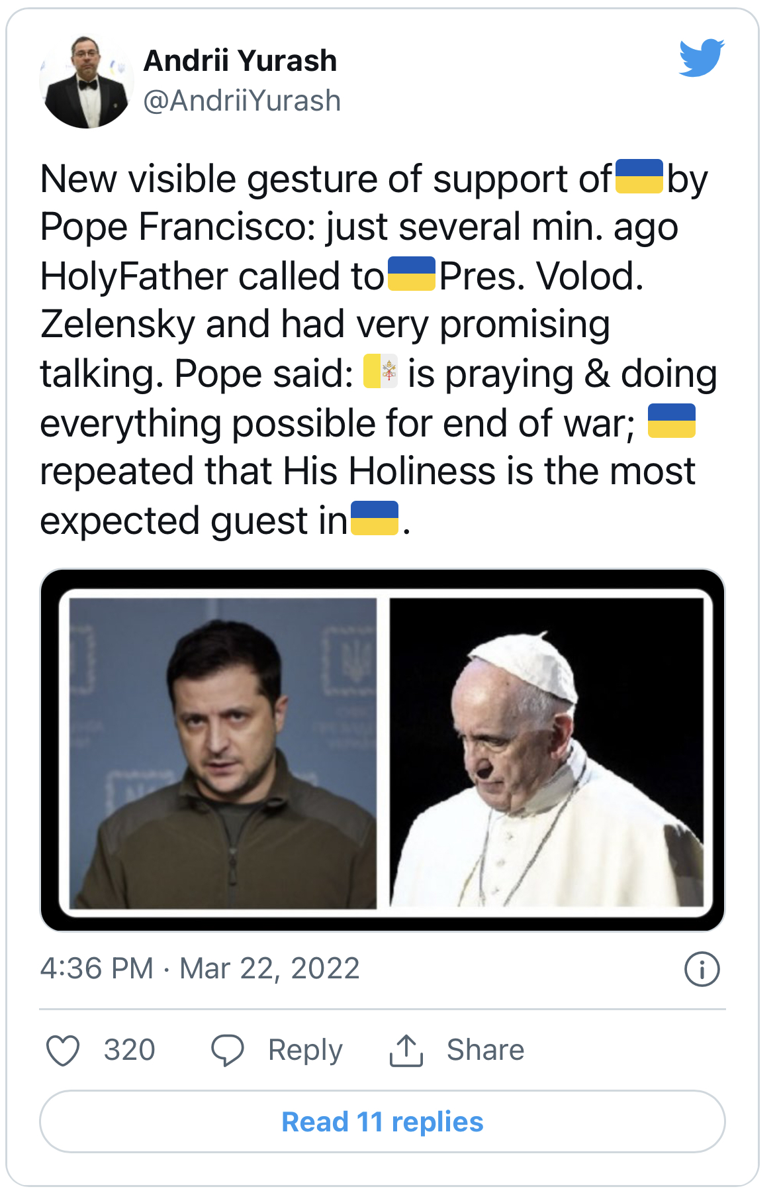Click the Ukraine flag after 'guest in'
This screenshot has height=1193, width=779.
point(374,518)
